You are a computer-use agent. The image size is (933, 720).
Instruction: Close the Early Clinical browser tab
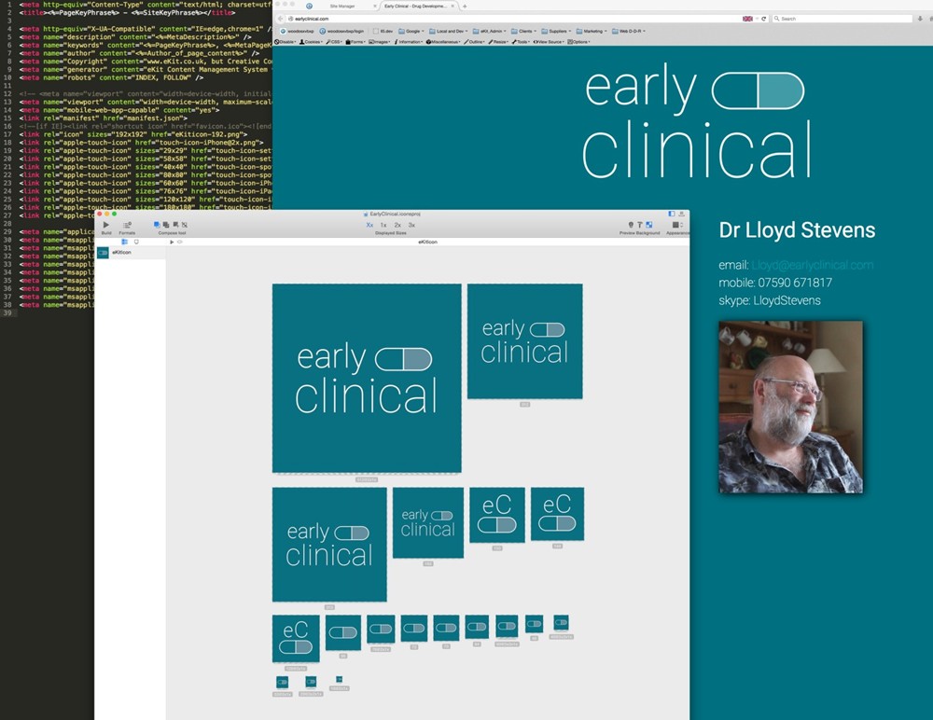[x=453, y=6]
